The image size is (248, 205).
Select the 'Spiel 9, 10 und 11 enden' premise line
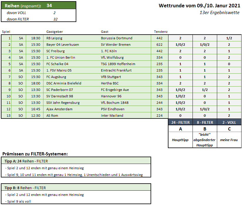[x=74, y=175]
